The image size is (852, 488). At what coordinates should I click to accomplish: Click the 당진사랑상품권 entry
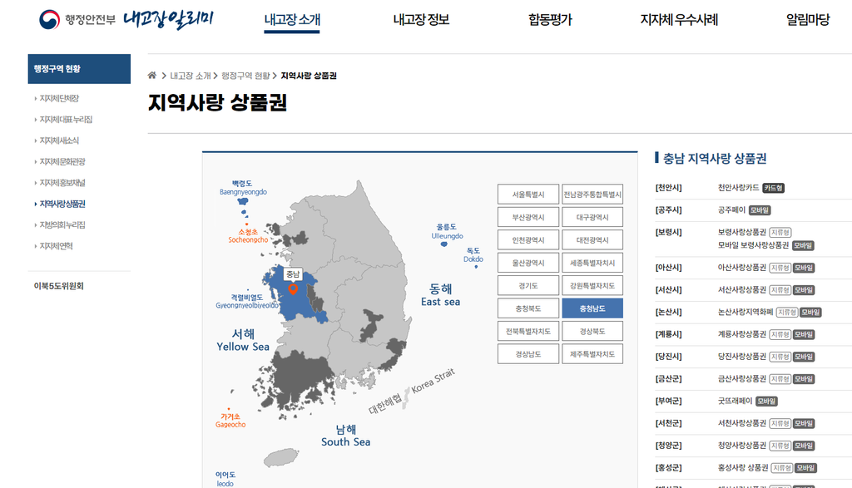[x=741, y=357]
